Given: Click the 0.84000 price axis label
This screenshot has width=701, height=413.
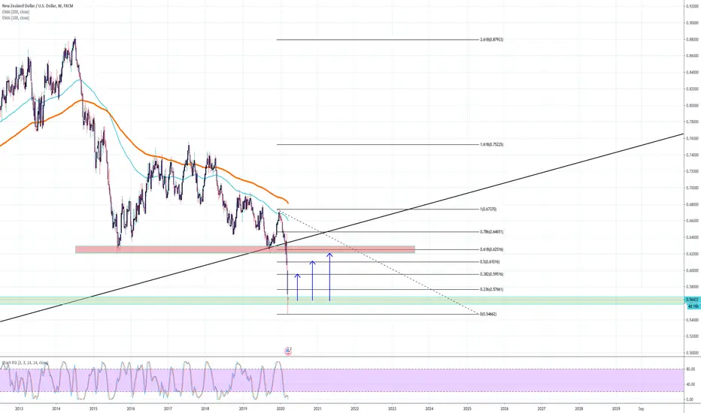Looking at the screenshot, I should coord(693,72).
